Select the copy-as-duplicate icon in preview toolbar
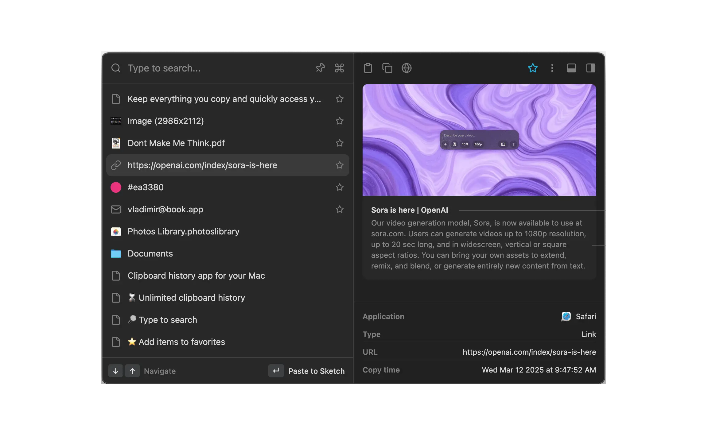 click(x=387, y=68)
